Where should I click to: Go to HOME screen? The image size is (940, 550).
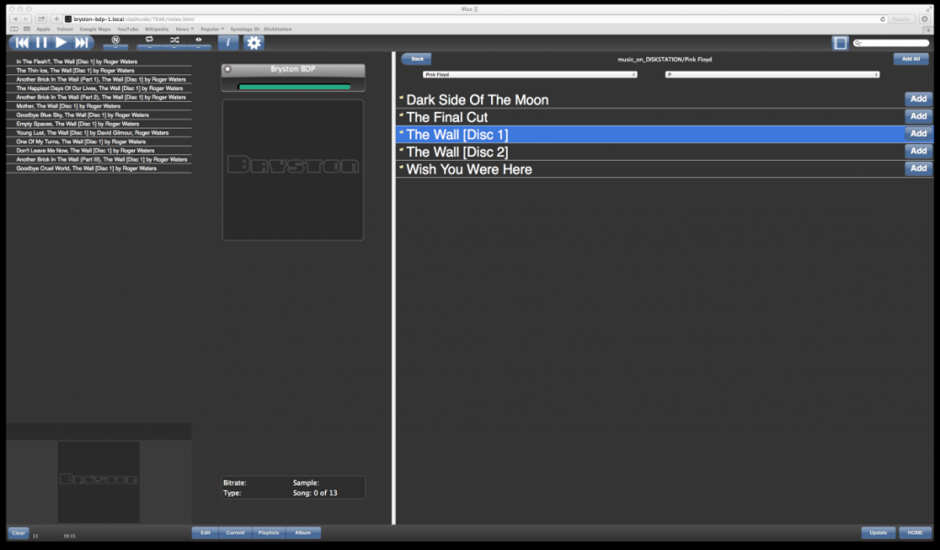pyautogui.click(x=915, y=533)
